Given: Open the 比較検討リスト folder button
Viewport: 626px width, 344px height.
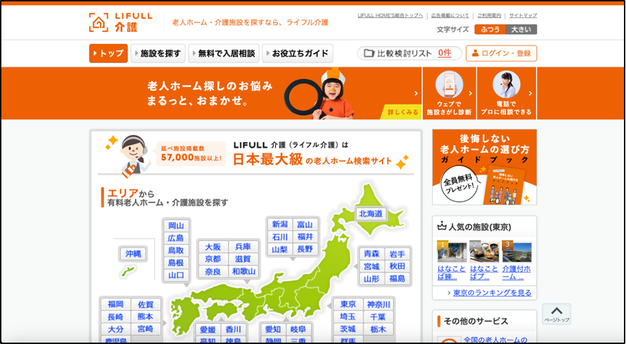Looking at the screenshot, I should [x=410, y=54].
